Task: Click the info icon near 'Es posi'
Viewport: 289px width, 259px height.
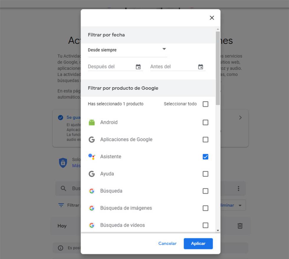Action: click(x=60, y=248)
